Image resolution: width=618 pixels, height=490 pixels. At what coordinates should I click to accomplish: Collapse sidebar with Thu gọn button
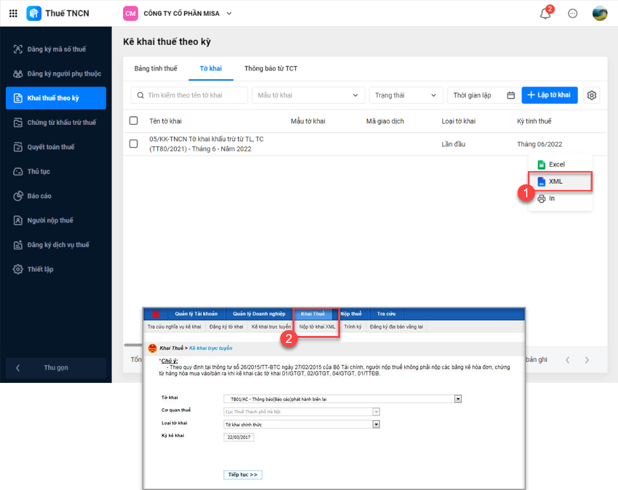(56, 368)
